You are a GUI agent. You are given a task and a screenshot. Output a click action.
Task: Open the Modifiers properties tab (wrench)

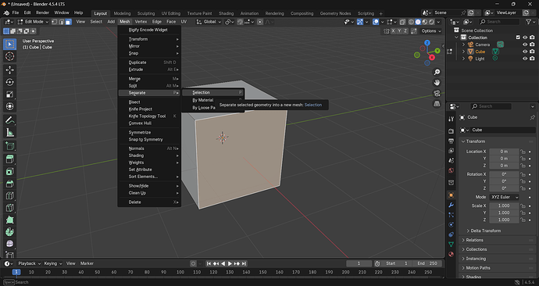(x=452, y=205)
